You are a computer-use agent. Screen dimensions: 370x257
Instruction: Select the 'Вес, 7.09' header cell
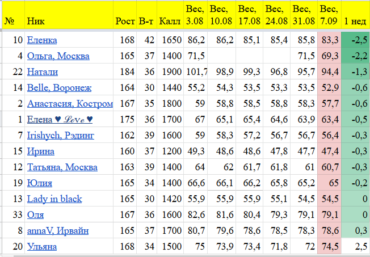330,15
